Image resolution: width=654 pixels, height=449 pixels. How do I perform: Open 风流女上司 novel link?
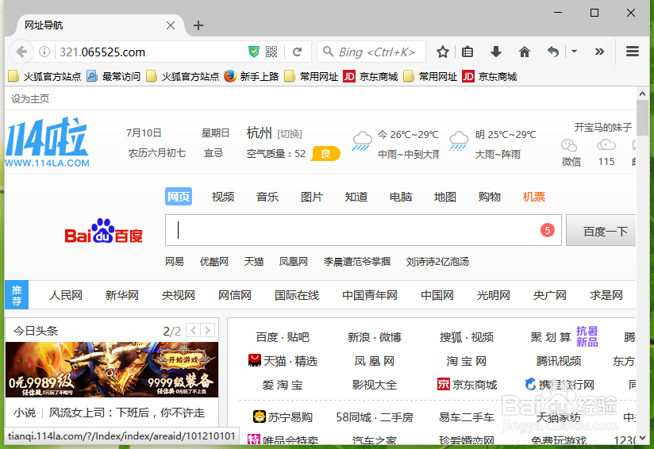[127, 413]
